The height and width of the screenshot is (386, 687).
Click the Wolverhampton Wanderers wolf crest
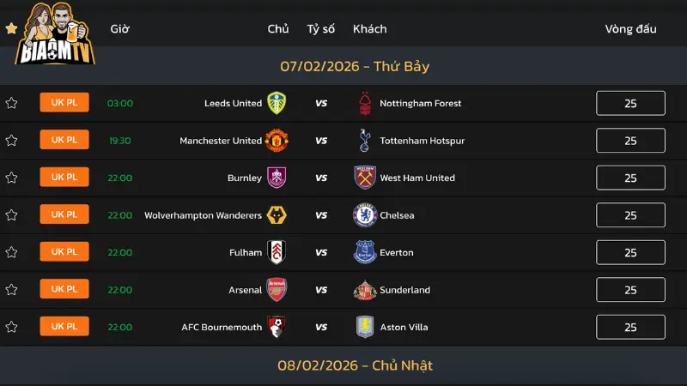[277, 215]
